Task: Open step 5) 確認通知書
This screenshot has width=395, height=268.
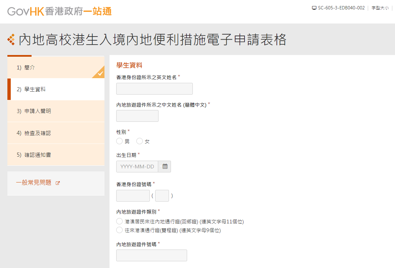Action: coord(38,155)
